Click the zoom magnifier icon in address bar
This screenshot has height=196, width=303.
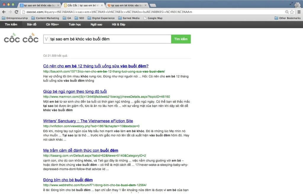click(287, 12)
